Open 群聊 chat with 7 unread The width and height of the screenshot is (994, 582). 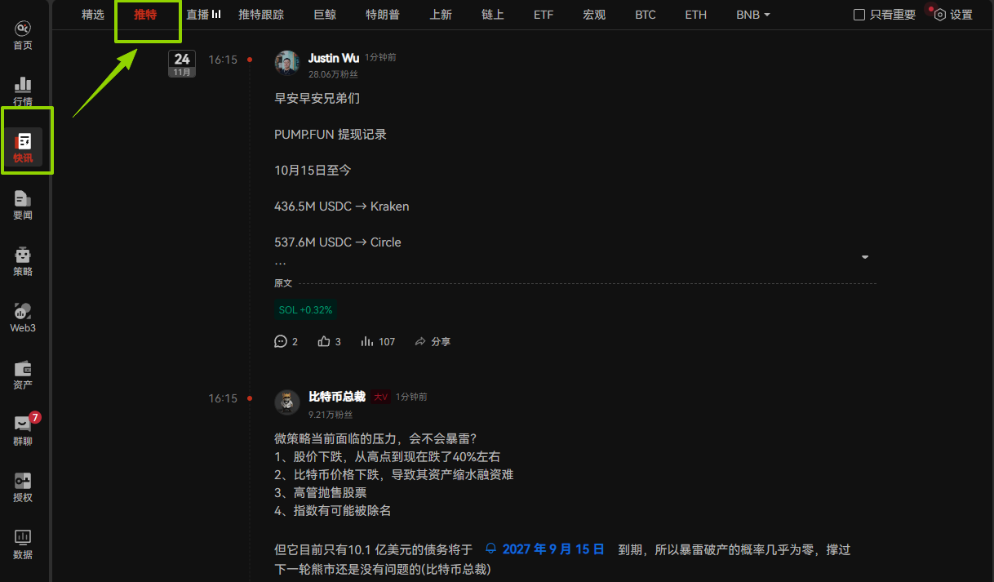pyautogui.click(x=23, y=430)
